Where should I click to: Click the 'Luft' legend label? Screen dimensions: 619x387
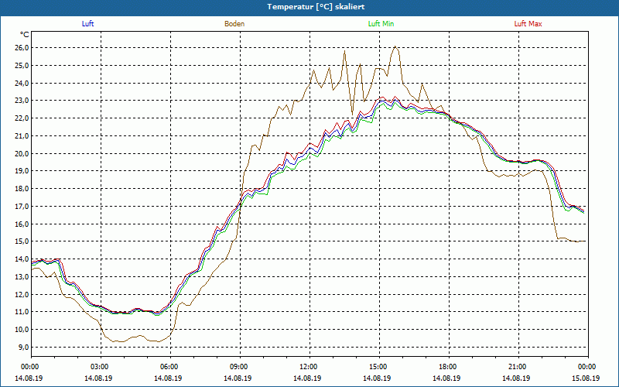coord(87,24)
